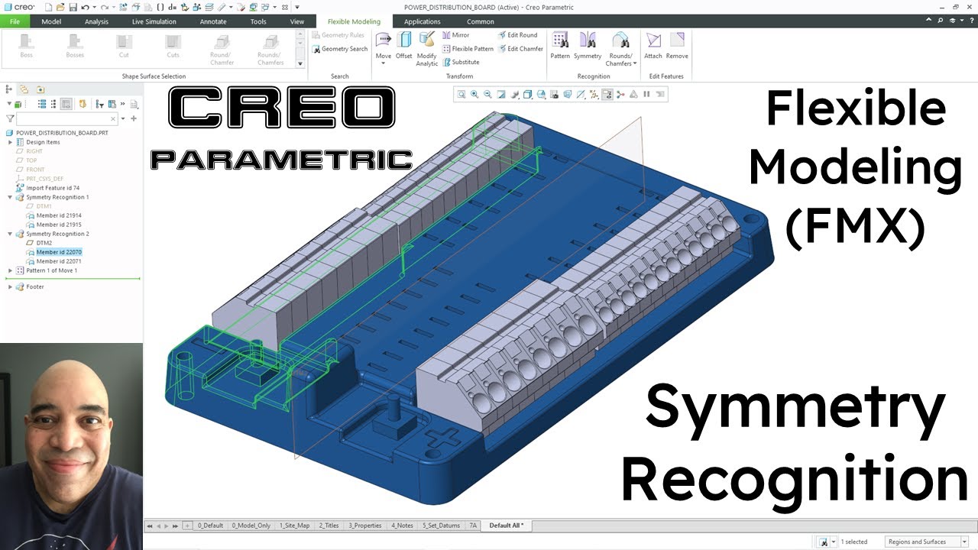
Task: Select the 1_Site_Map bottom tab
Action: point(295,526)
